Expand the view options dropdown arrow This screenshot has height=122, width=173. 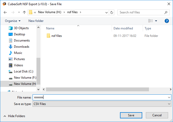[156, 21]
